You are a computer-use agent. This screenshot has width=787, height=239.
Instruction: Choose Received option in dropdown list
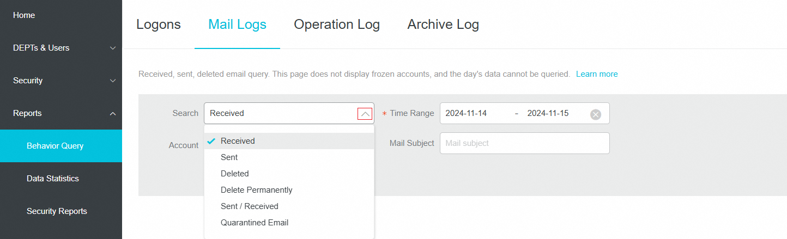(x=289, y=141)
